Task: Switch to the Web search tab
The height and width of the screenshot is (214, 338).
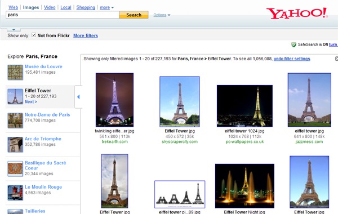Action: [13, 7]
